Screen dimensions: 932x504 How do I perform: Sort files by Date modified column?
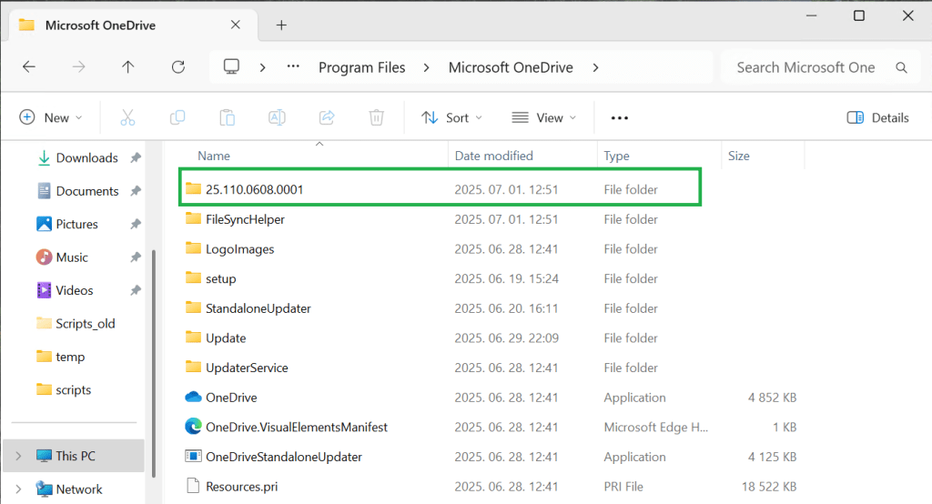pyautogui.click(x=494, y=156)
